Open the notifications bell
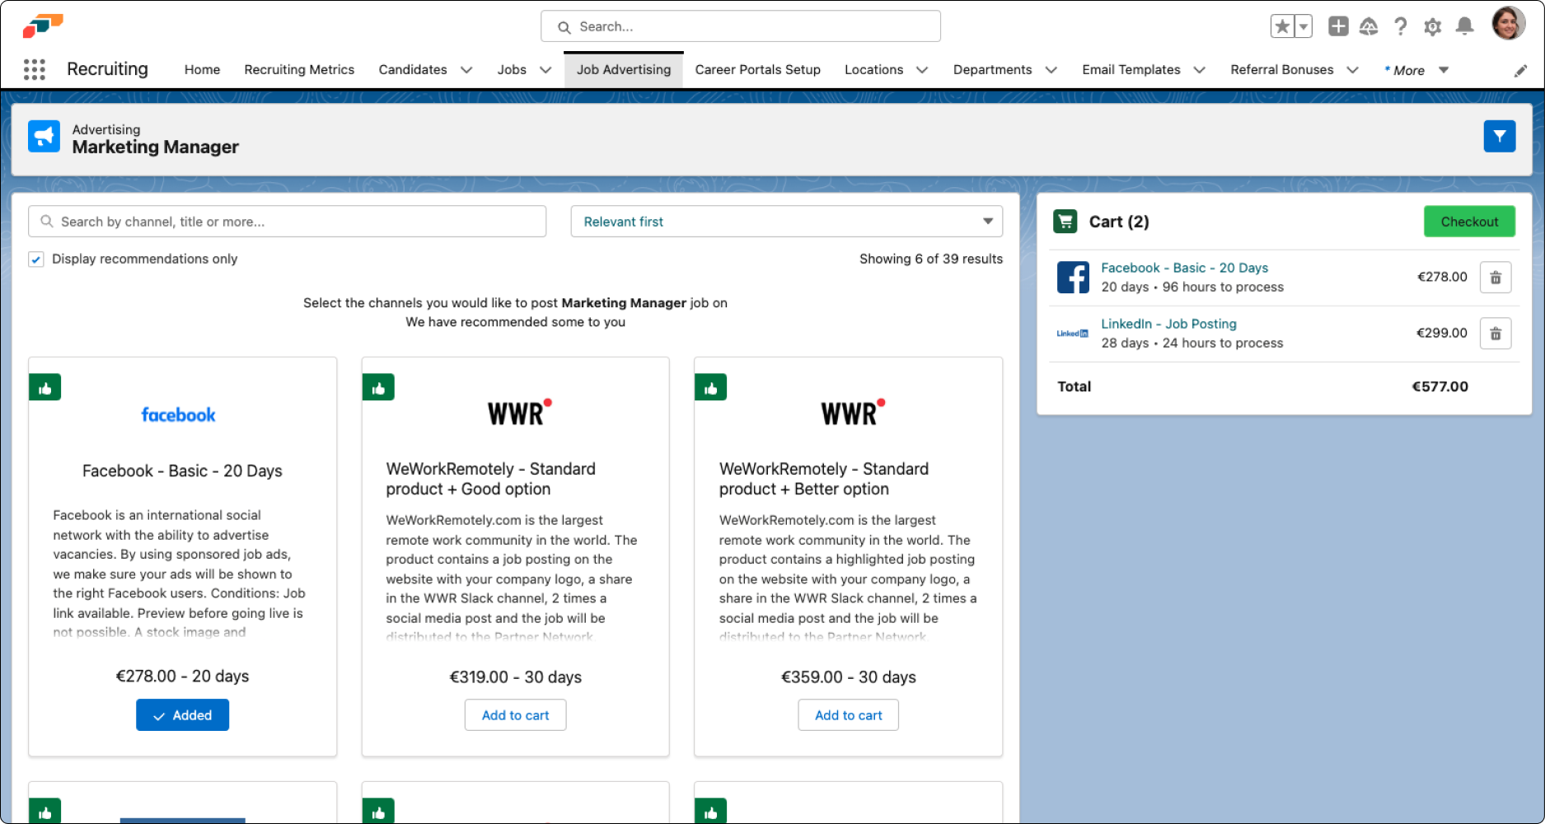 click(1464, 26)
